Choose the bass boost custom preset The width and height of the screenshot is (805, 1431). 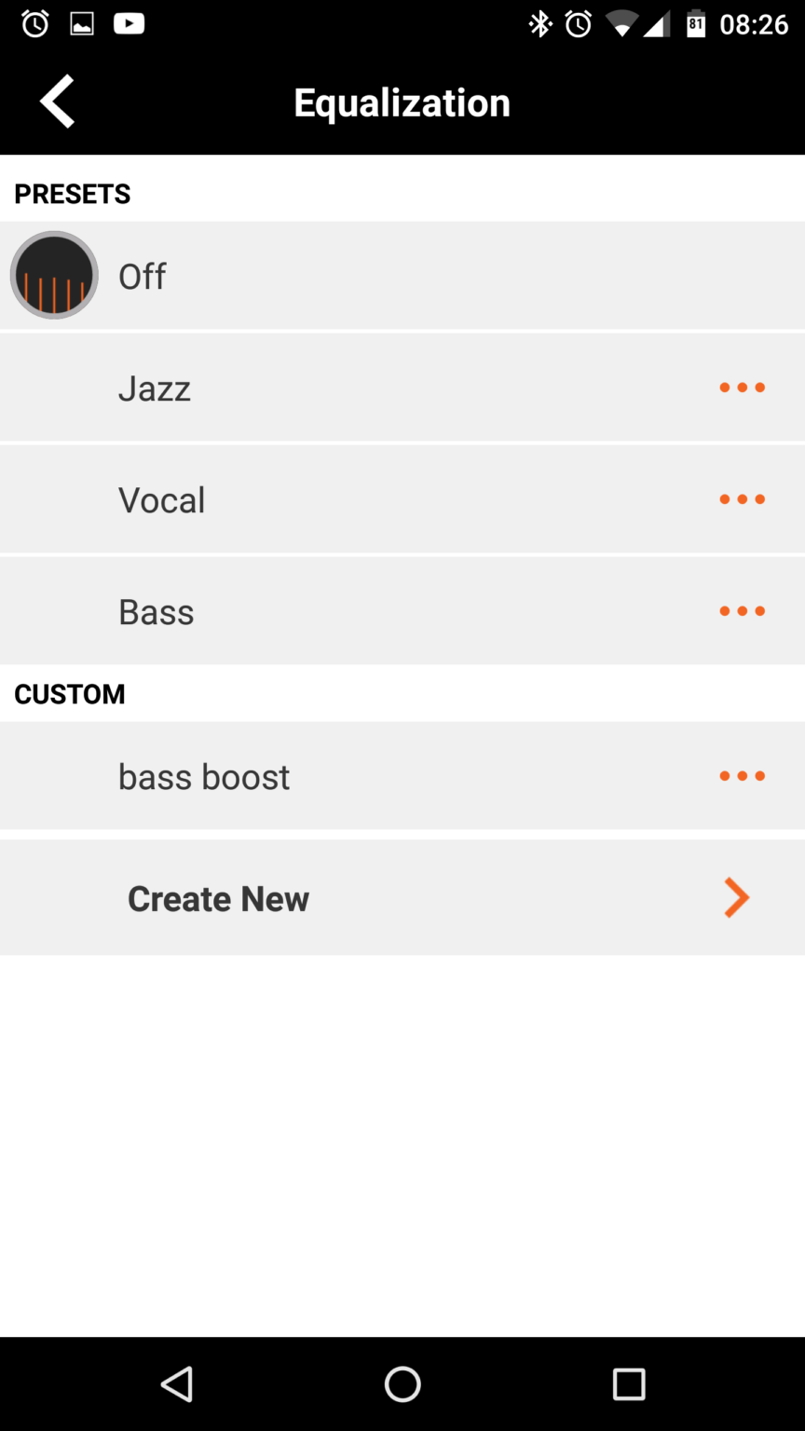click(x=402, y=776)
